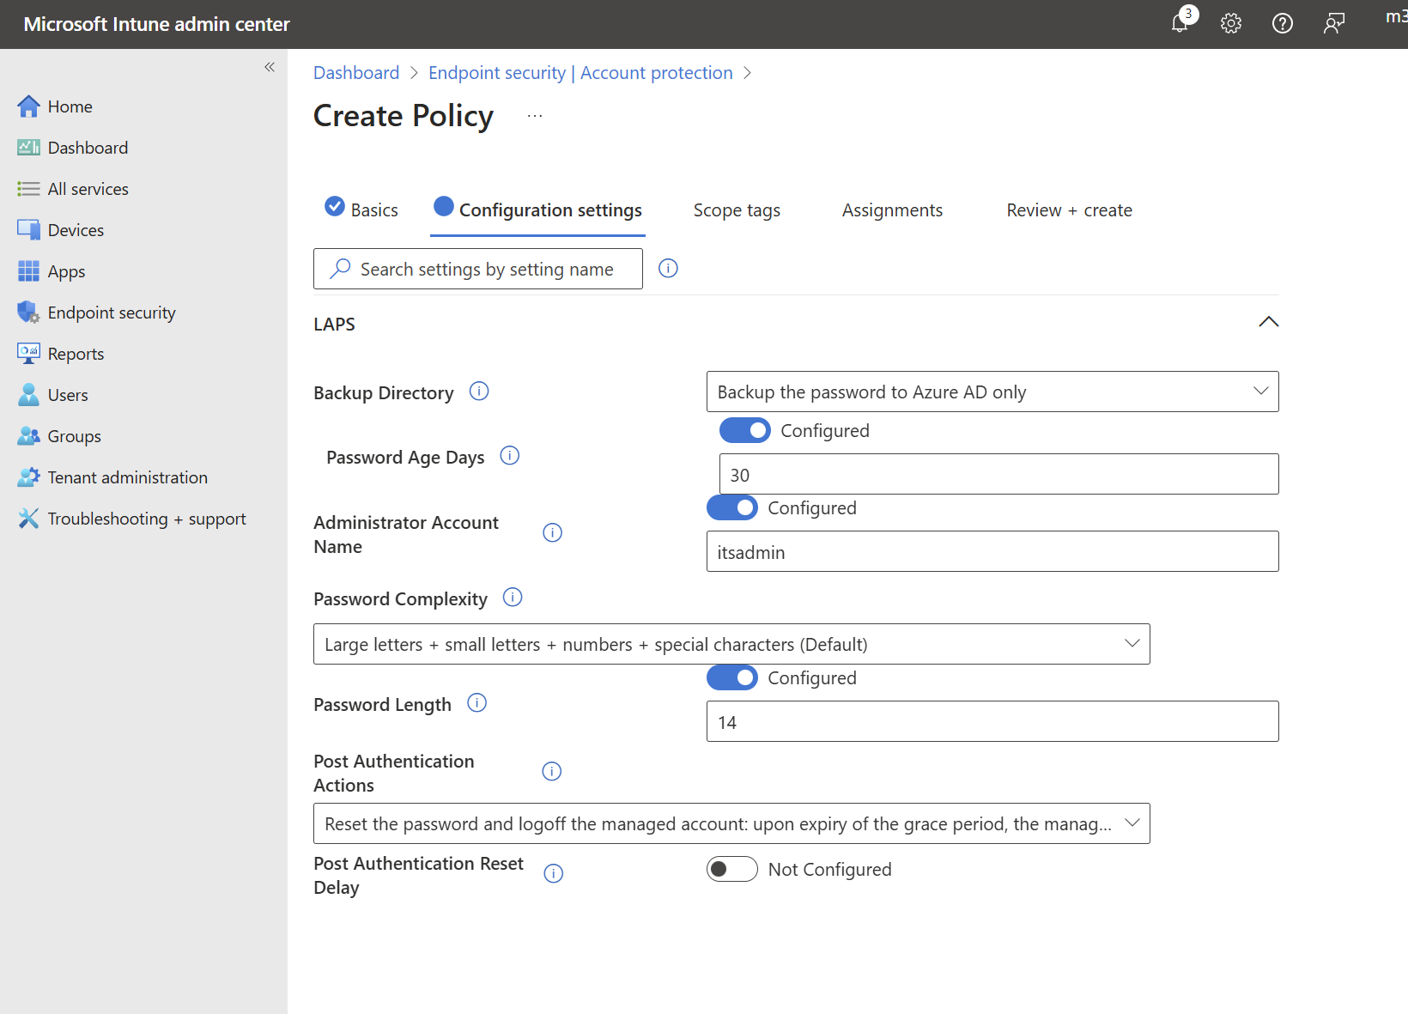Switch to the Scope tags tab

click(737, 210)
